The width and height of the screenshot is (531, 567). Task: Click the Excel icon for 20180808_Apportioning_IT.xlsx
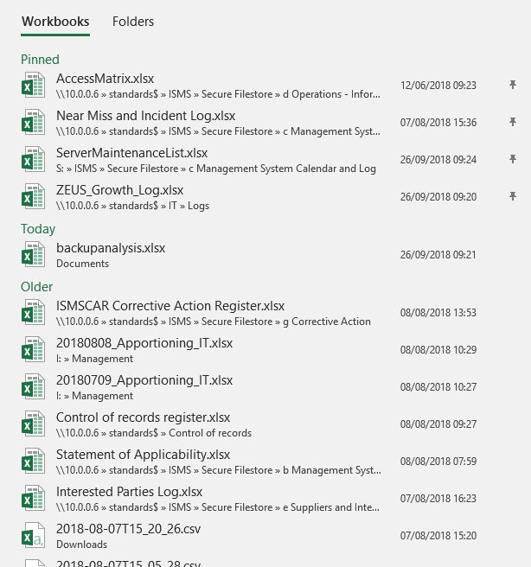click(33, 350)
